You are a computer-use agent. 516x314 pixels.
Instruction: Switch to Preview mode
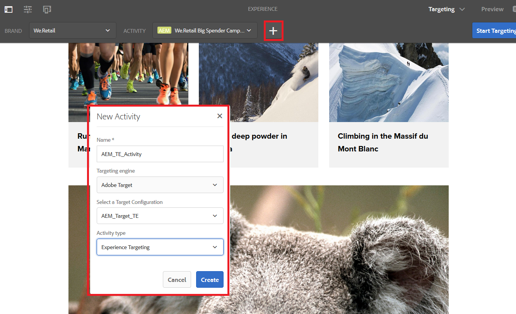point(492,9)
